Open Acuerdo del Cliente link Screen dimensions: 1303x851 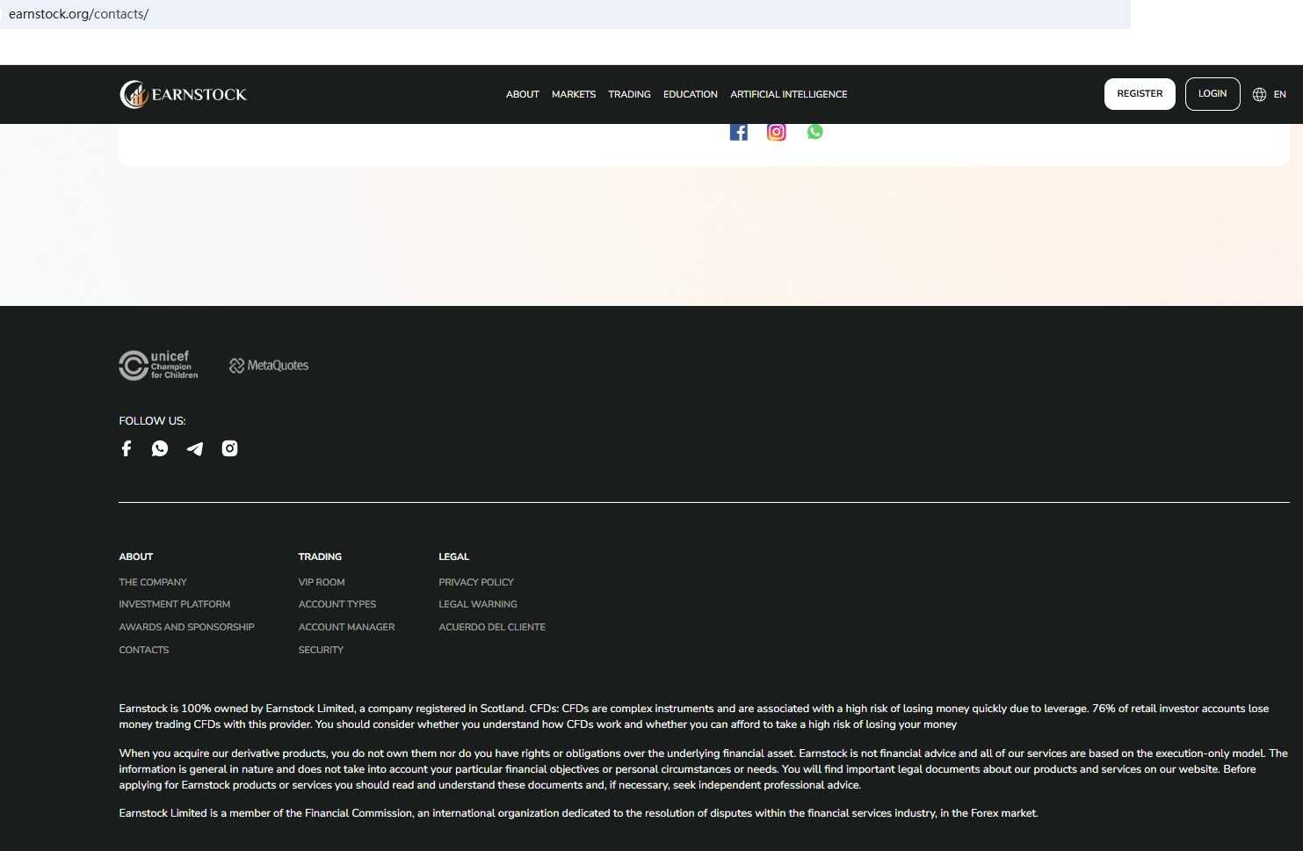(492, 627)
